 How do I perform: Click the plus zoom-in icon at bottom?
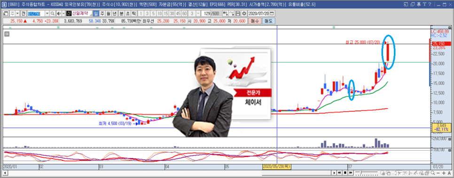pyautogui.click(x=444, y=173)
